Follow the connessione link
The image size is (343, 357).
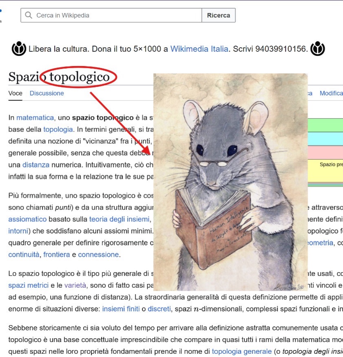pos(98,255)
